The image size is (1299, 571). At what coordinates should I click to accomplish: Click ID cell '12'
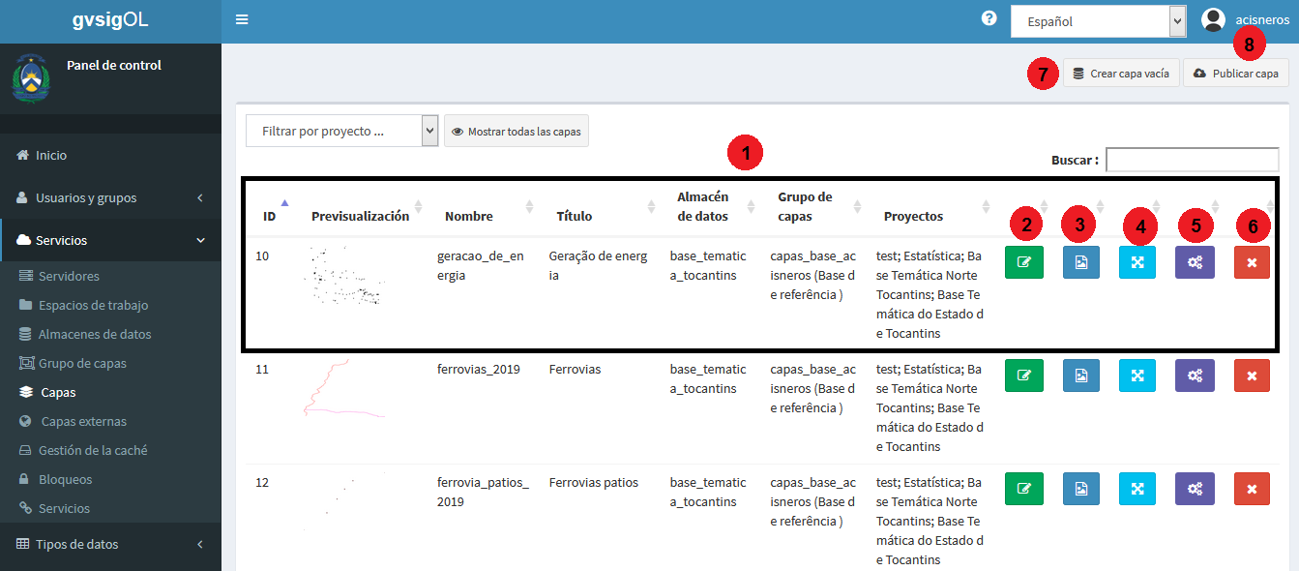tap(262, 482)
